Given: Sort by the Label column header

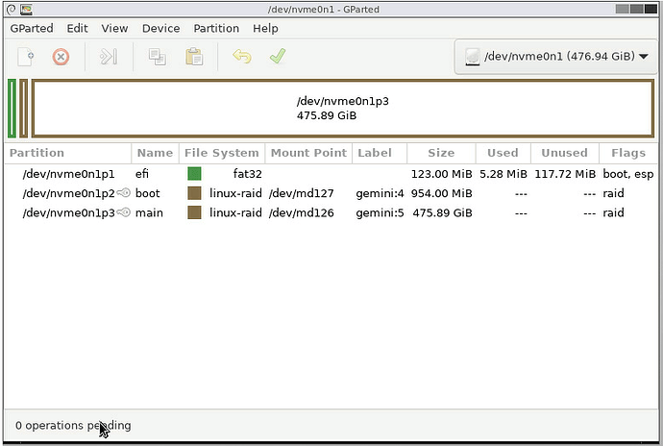Looking at the screenshot, I should pos(380,153).
